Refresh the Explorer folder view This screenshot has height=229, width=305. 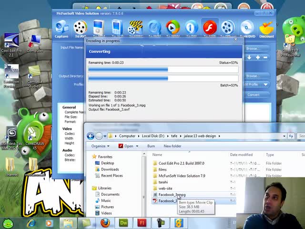pyautogui.click(x=291, y=136)
